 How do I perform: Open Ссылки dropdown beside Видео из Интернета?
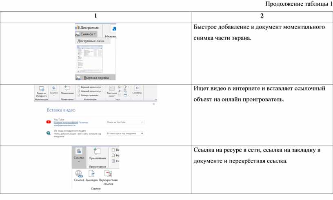tap(54, 91)
